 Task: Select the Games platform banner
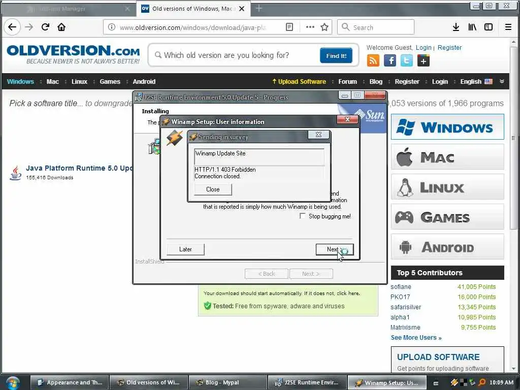tap(447, 217)
